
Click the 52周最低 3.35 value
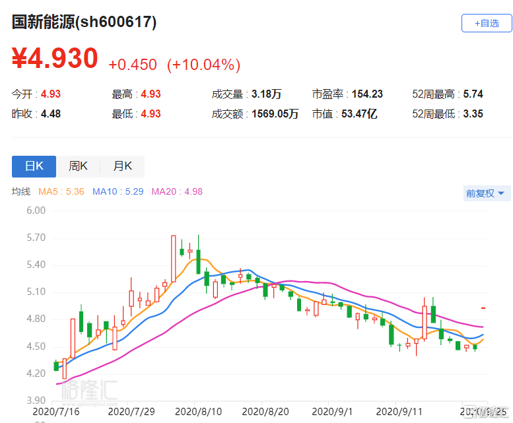(447, 114)
